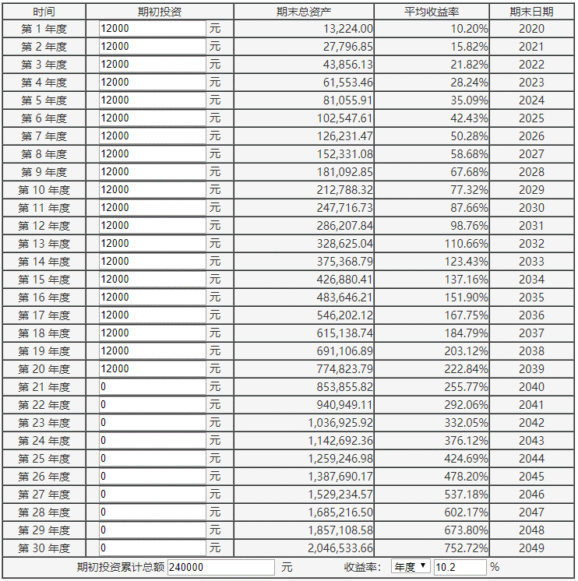Click the year 5 initial investment field
The width and height of the screenshot is (578, 581).
pyautogui.click(x=152, y=100)
